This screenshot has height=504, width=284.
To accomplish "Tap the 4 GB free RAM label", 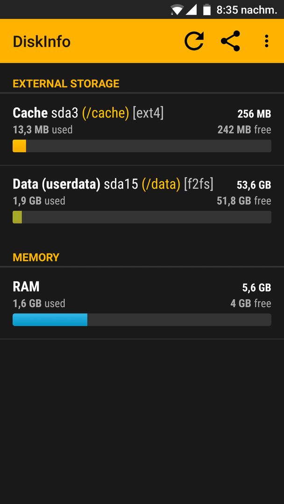I will point(251,303).
